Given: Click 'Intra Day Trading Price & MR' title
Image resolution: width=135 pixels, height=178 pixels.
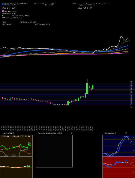Looking at the screenshot, I should (x=50, y=133).
